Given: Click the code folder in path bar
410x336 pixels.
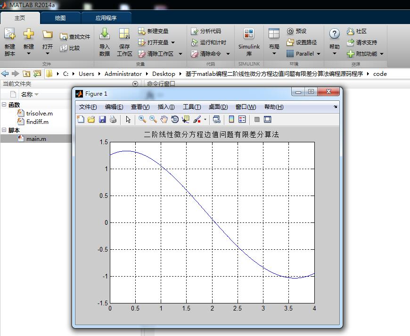Looking at the screenshot, I should [x=380, y=74].
